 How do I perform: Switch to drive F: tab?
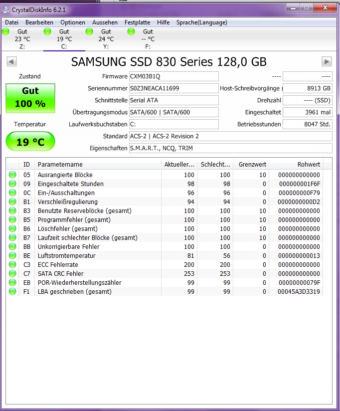(148, 39)
